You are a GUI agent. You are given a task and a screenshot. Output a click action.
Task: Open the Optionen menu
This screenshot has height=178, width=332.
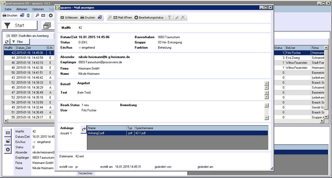38,9
